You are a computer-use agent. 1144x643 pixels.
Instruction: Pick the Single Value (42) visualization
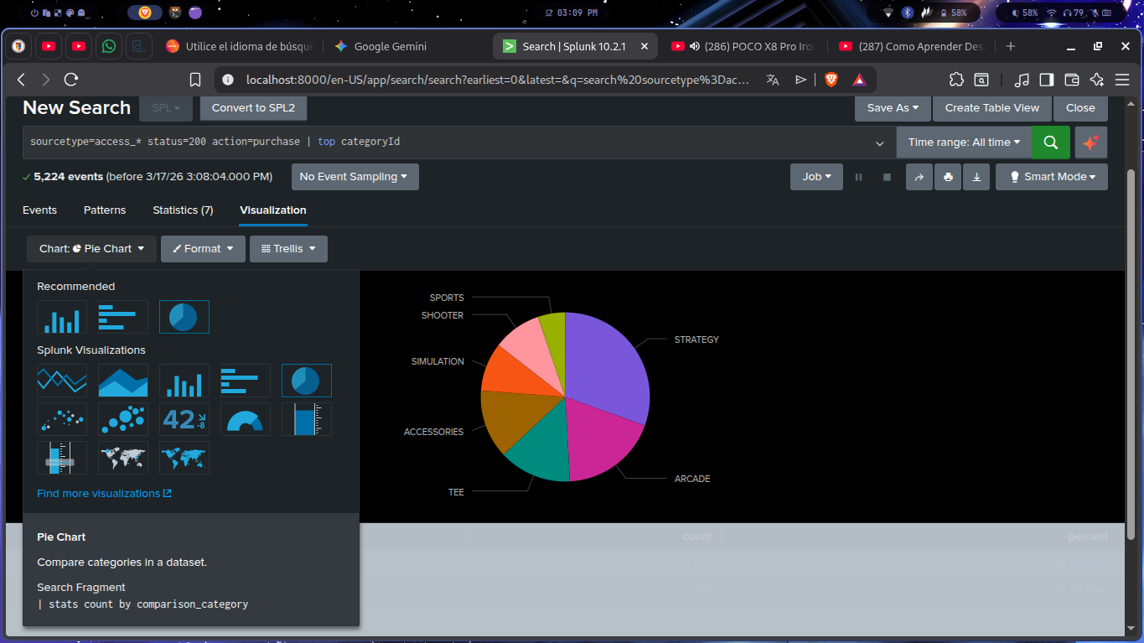(x=184, y=419)
